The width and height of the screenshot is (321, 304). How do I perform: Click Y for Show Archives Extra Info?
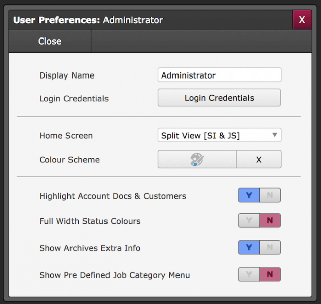coord(249,248)
